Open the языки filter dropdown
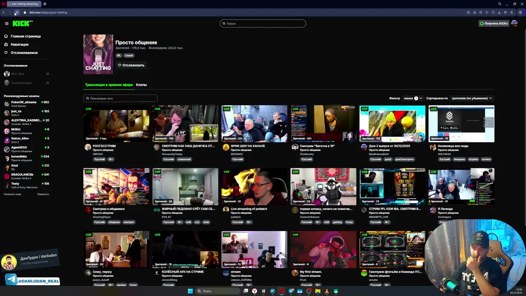The height and width of the screenshot is (296, 526). 413,98
